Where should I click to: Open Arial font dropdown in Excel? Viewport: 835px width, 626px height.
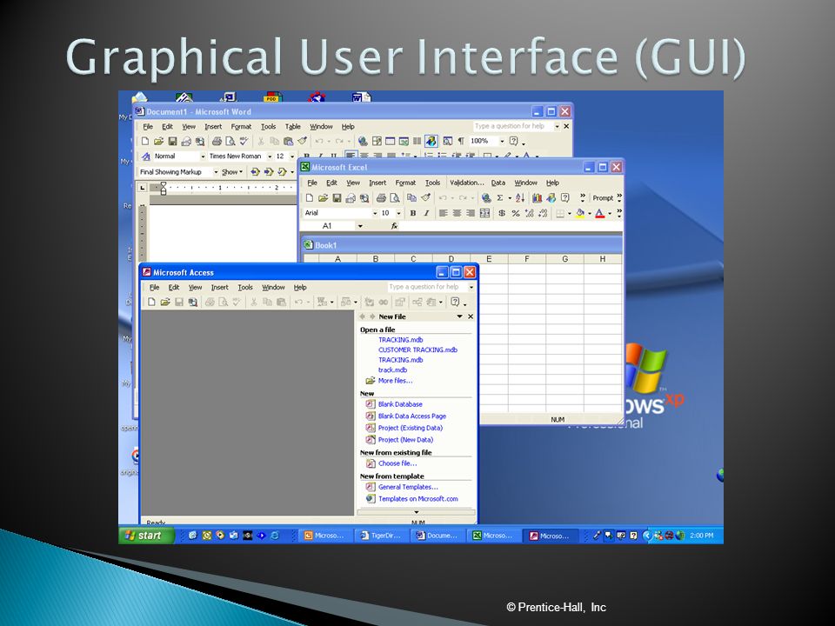click(375, 213)
